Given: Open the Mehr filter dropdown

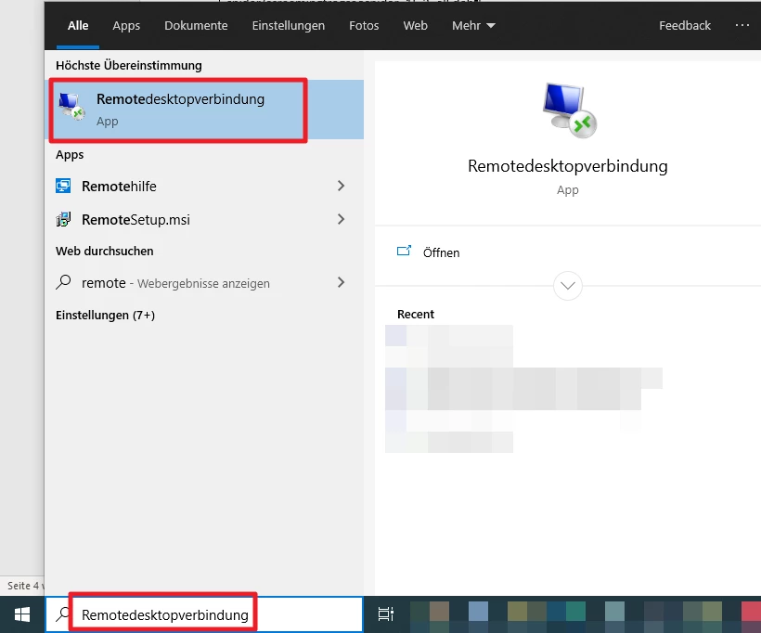Looking at the screenshot, I should click(473, 26).
